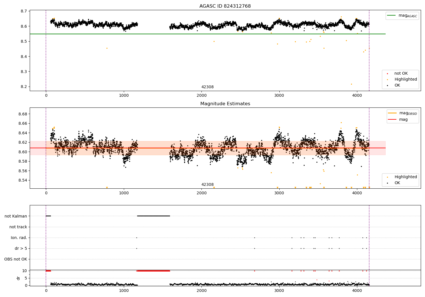Click the orange line sample in mag OBSID legend
425x297 pixels.
[392, 113]
